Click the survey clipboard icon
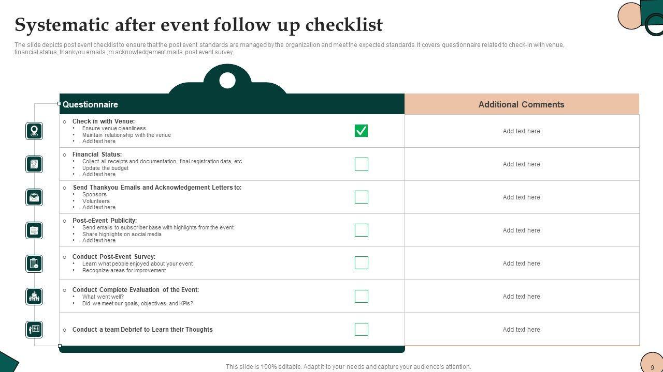Viewport: 663px width, 372px height. (x=34, y=263)
